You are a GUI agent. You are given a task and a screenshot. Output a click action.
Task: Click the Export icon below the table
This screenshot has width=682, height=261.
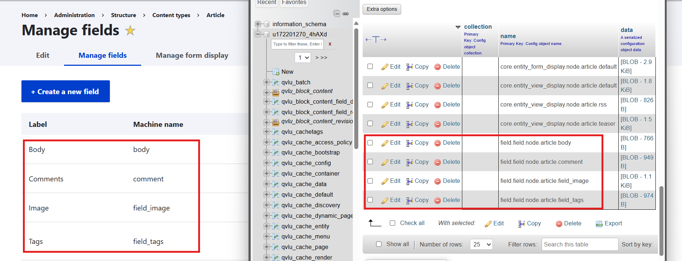click(599, 224)
